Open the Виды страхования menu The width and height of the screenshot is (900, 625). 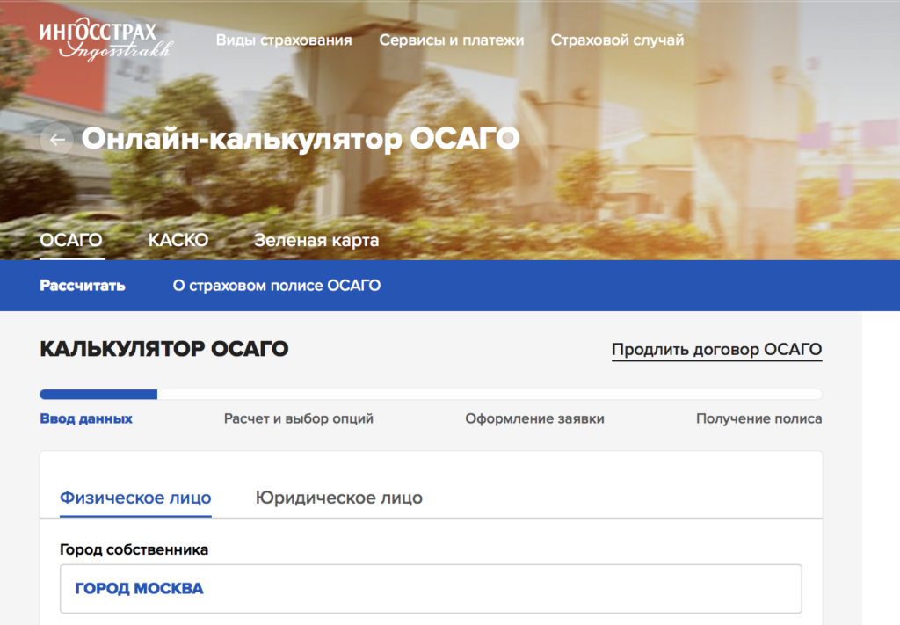284,40
